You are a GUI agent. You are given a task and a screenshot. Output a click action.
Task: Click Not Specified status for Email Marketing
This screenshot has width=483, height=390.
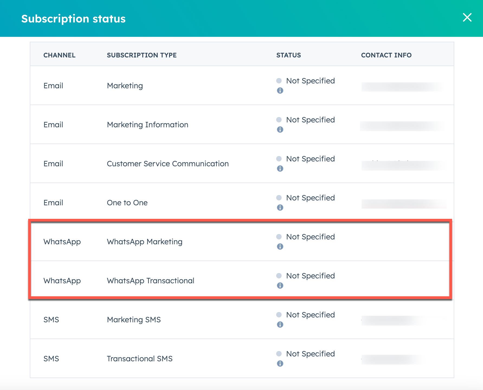(x=310, y=81)
